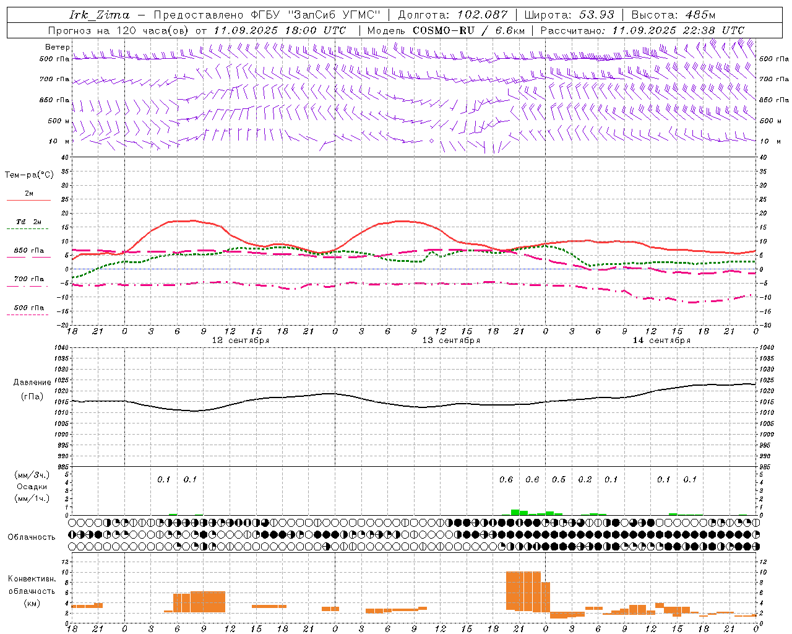Click the "Давление" pressure panel label

32,383
